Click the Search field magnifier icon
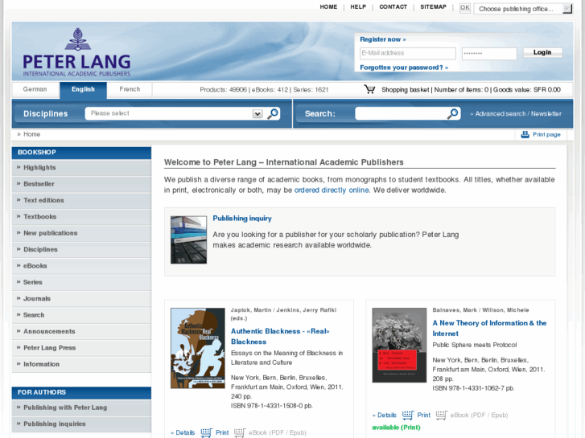Screen dimensions: 585x438 (x=452, y=113)
